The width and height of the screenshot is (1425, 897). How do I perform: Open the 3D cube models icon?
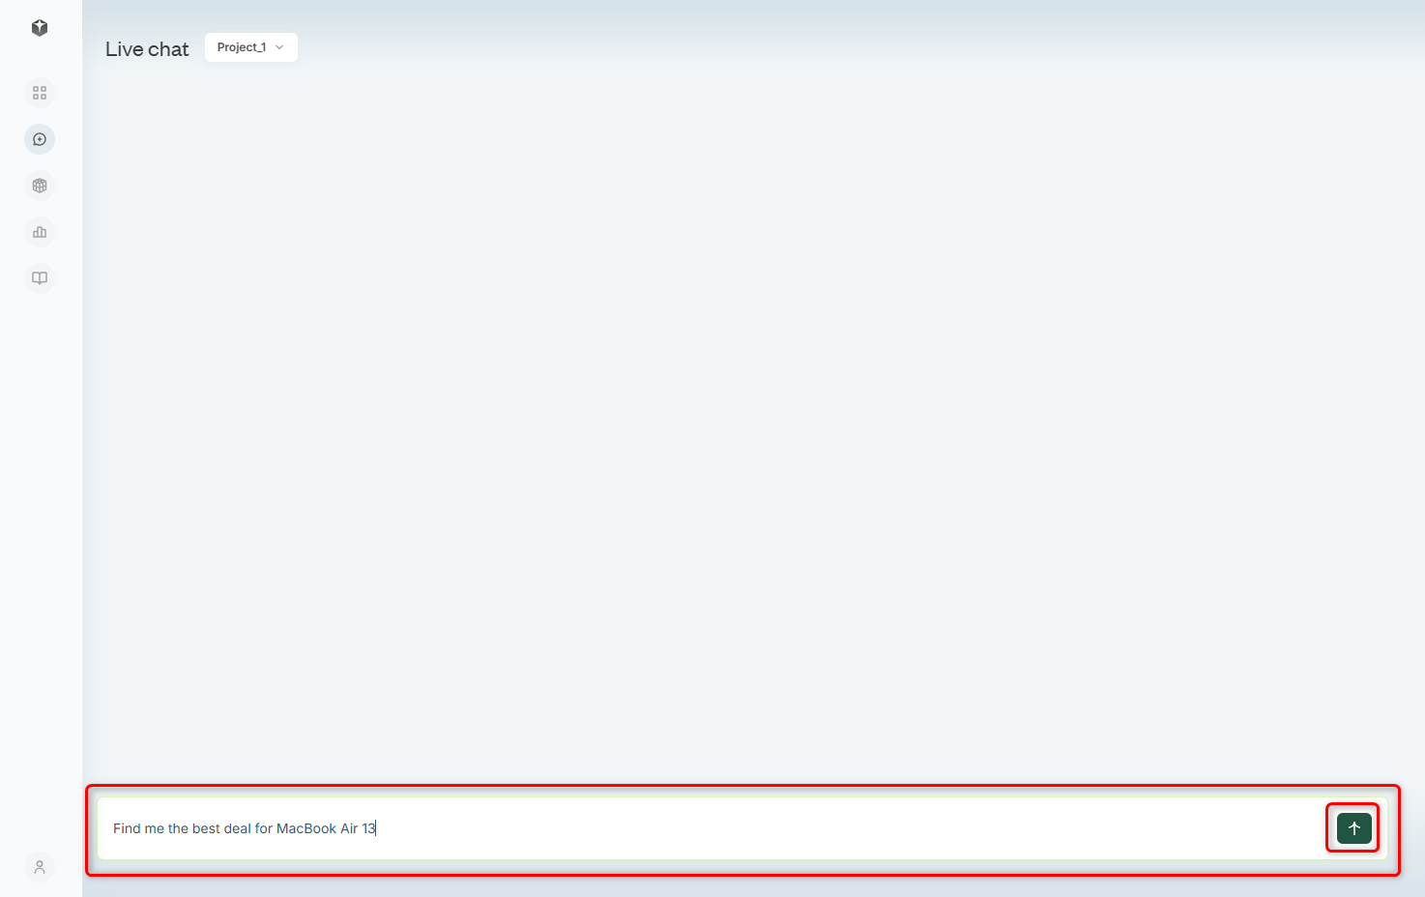[40, 186]
